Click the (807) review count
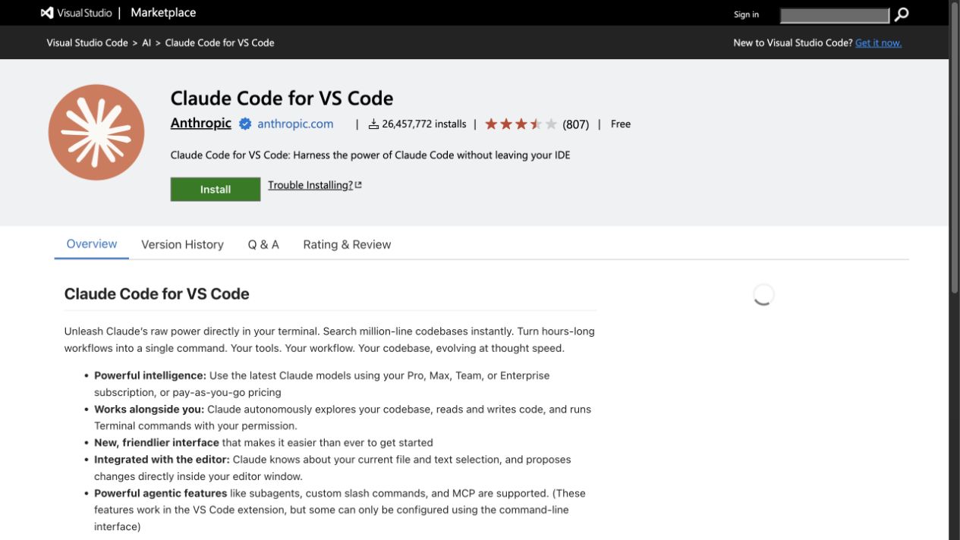Image resolution: width=960 pixels, height=540 pixels. pyautogui.click(x=576, y=124)
